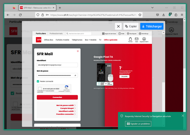Open the Pocket save icon
Screen dimensions: 190x135
157,15
